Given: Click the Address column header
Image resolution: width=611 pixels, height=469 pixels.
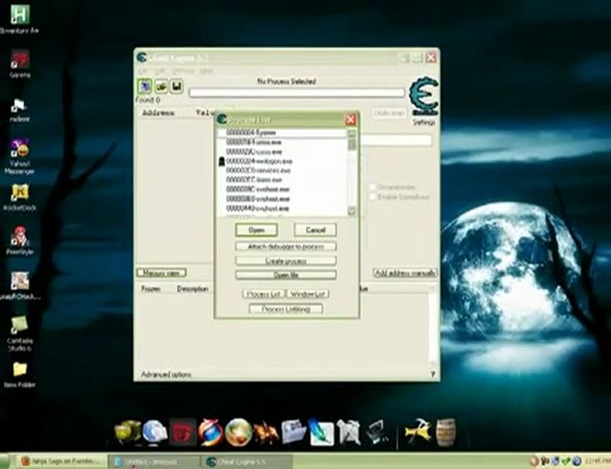Looking at the screenshot, I should click(158, 113).
